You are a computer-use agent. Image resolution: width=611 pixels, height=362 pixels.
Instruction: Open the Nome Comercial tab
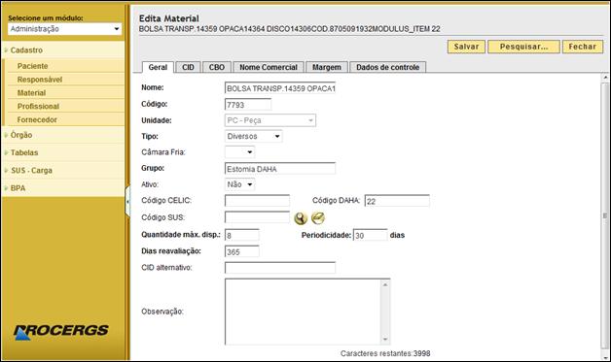[x=269, y=67]
